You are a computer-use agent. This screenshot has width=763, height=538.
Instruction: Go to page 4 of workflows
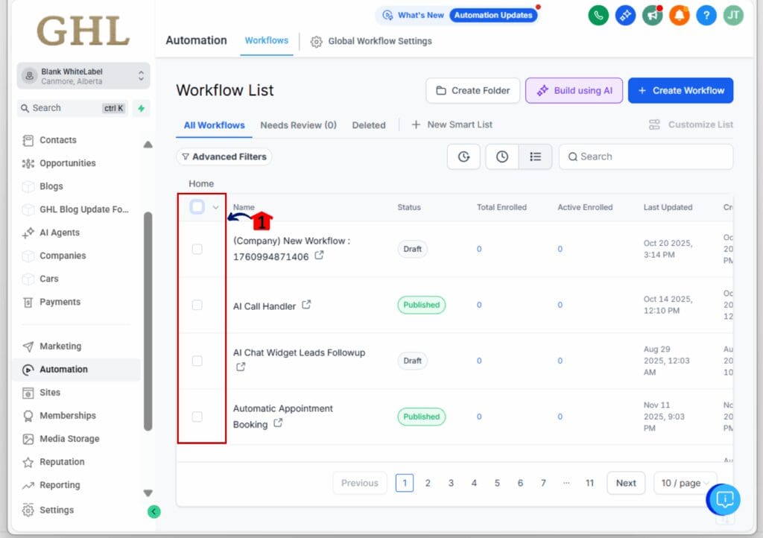474,483
